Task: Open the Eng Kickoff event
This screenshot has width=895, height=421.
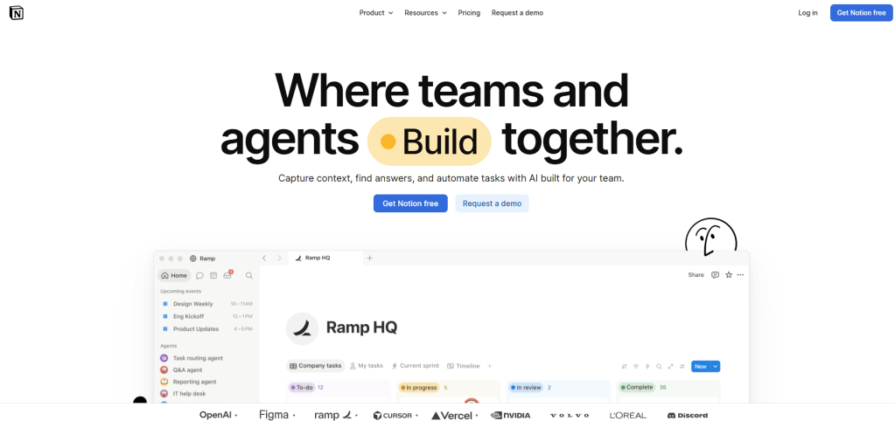Action: (x=206, y=316)
